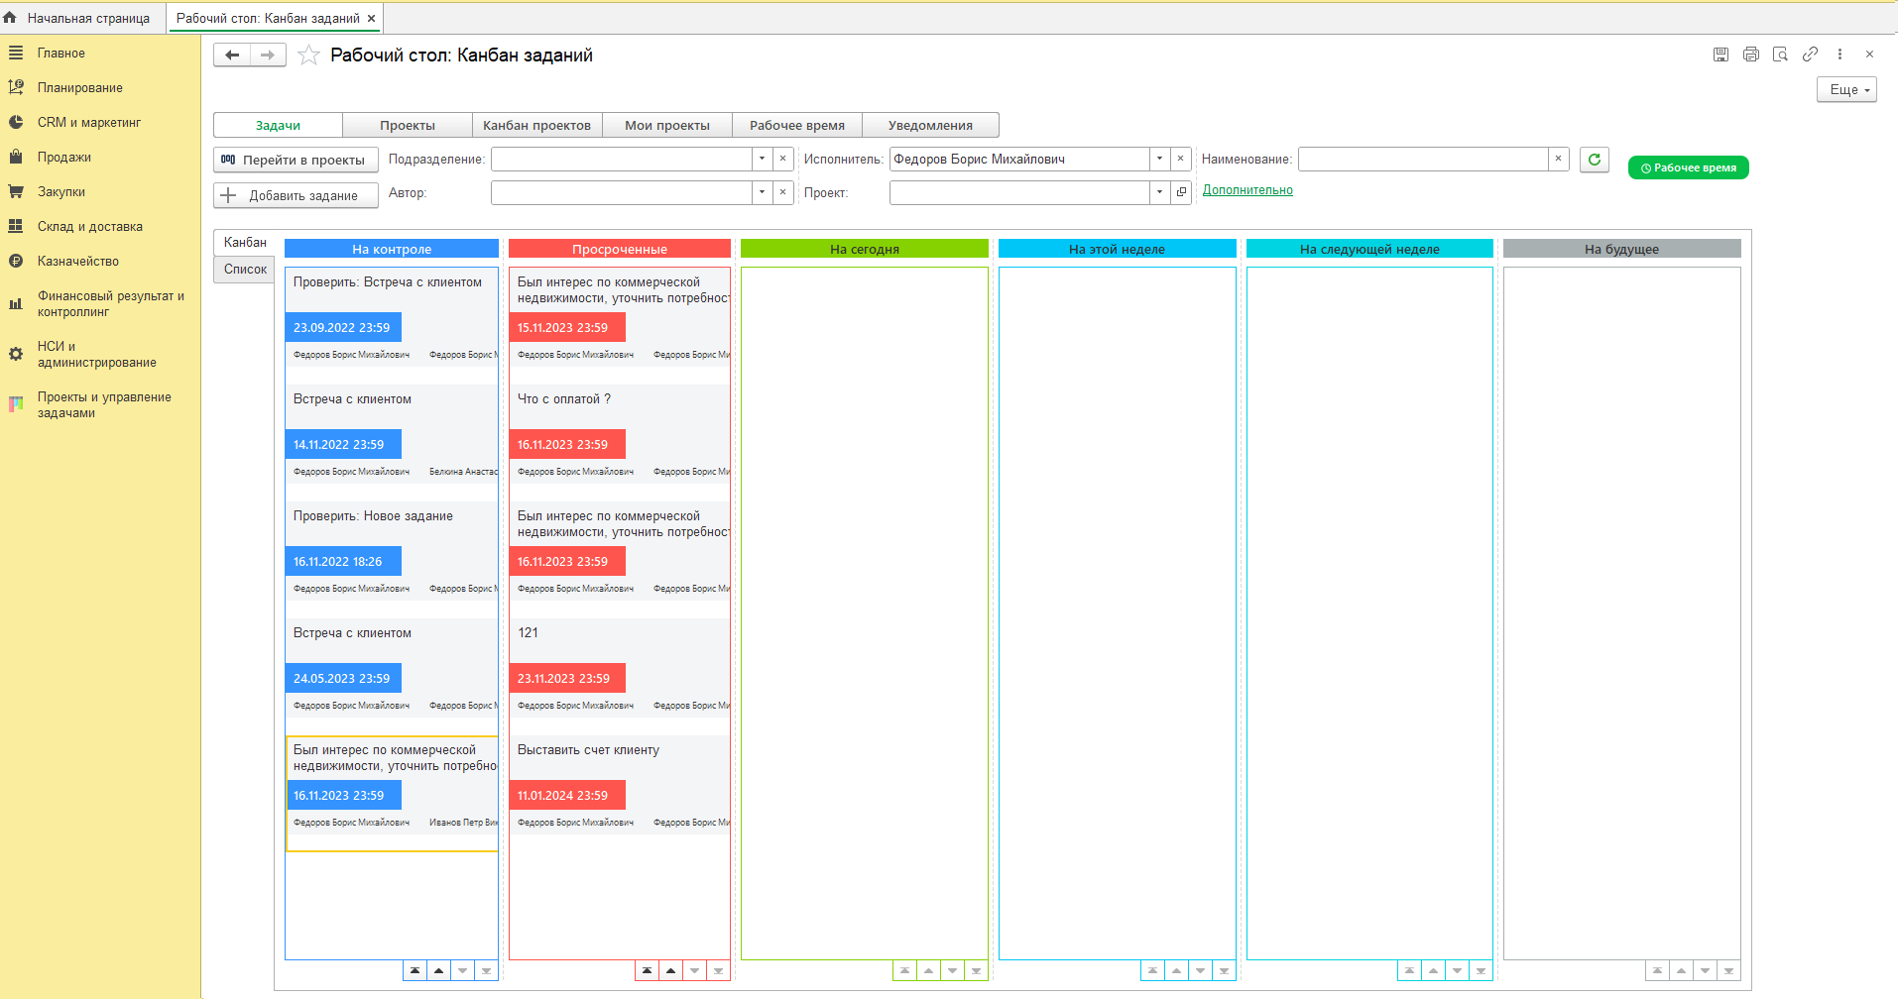1898x999 pixels.
Task: Open Финансовый результат и контроллинг section
Action: (111, 304)
